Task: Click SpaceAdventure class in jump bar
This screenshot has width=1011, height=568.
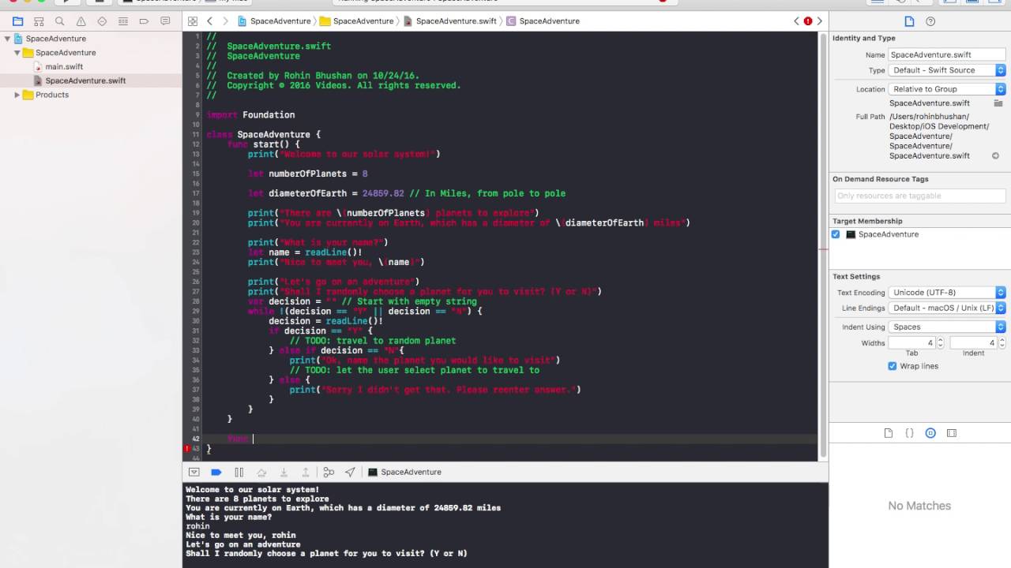Action: point(543,21)
